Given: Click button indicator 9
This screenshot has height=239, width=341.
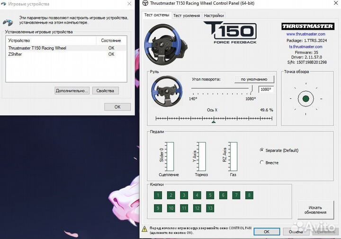Looking at the screenshot, I should pyautogui.click(x=158, y=208).
